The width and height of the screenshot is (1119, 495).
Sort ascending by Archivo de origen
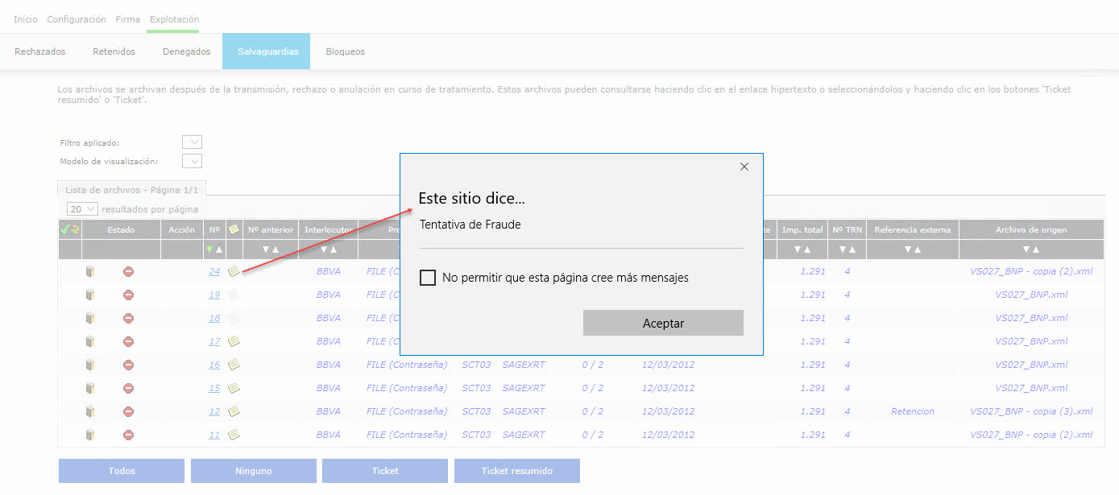pyautogui.click(x=1036, y=250)
